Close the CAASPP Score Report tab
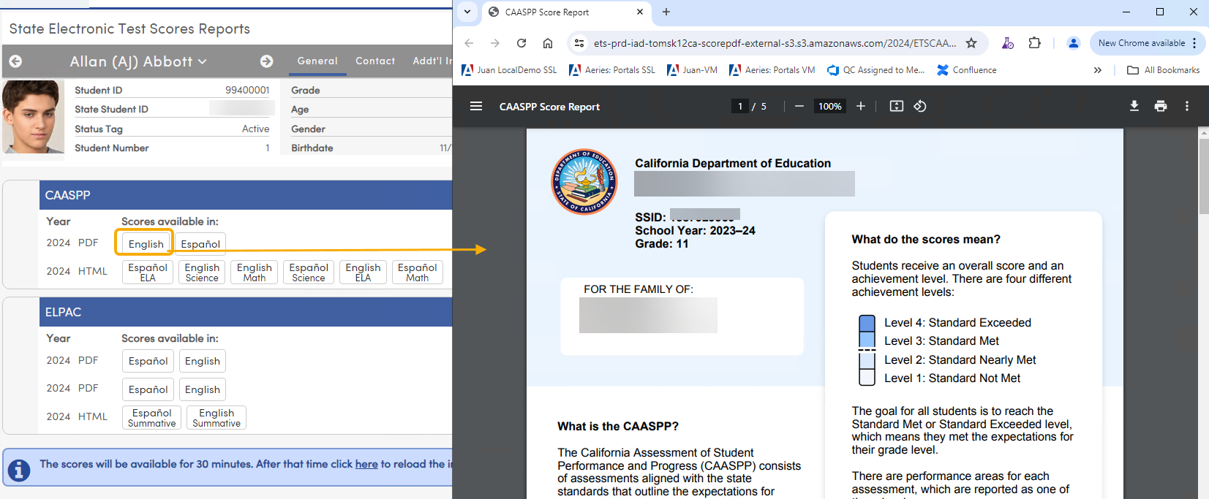The image size is (1209, 499). 640,12
